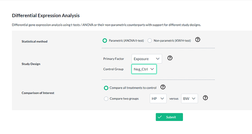252x134 pixels.
Task: Open help icon right of BW dropdown
Action: tap(205, 98)
